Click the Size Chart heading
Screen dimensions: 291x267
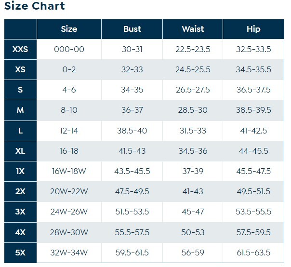click(35, 6)
